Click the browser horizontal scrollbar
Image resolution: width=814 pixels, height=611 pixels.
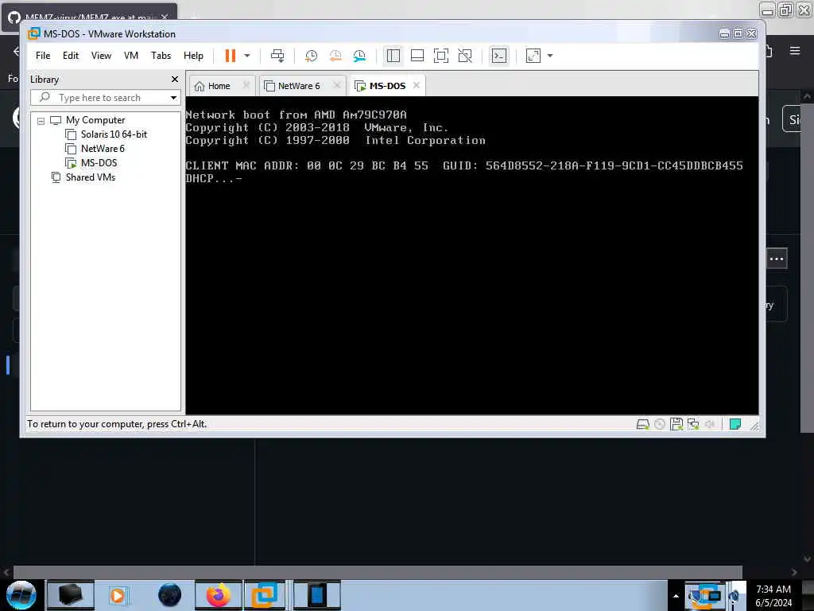pyautogui.click(x=378, y=572)
